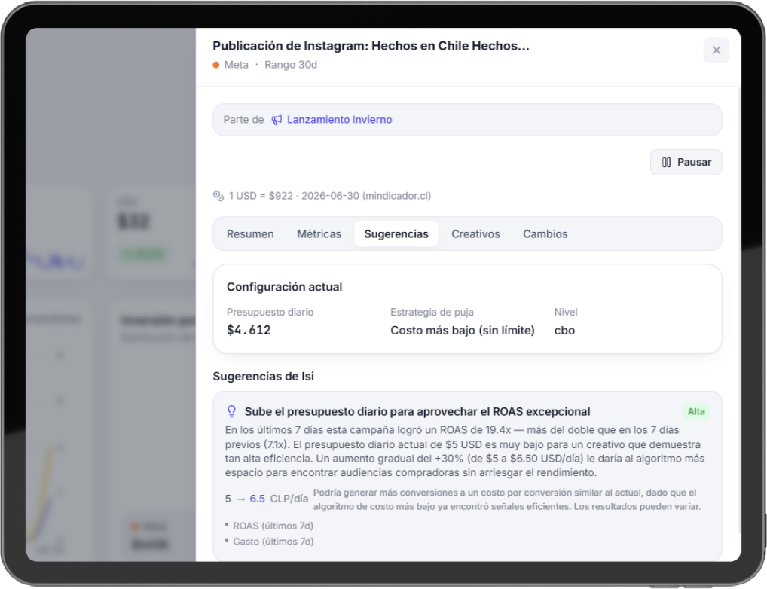The image size is (767, 589).
Task: Open the Creativos tab
Action: pyautogui.click(x=475, y=234)
